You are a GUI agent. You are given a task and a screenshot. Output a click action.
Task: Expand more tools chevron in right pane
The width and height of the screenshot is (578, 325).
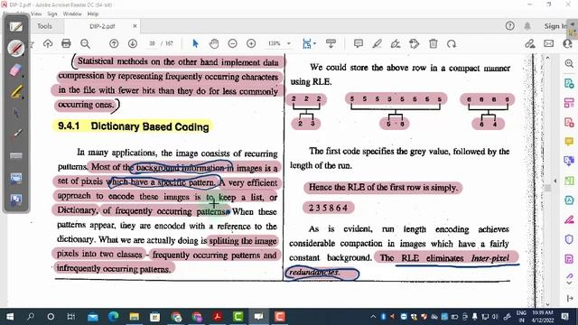569,283
